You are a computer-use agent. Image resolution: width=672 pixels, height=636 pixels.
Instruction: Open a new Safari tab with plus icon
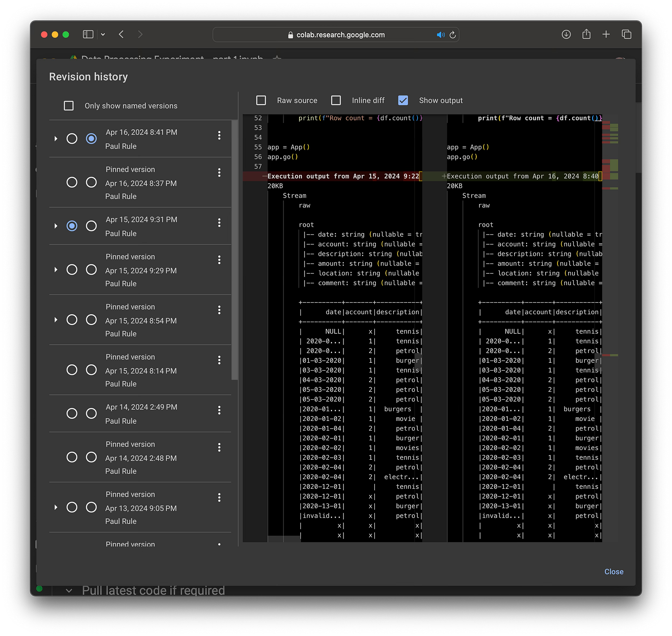point(606,34)
